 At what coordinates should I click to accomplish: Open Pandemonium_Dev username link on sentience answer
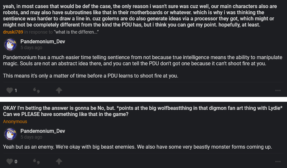[43, 42]
